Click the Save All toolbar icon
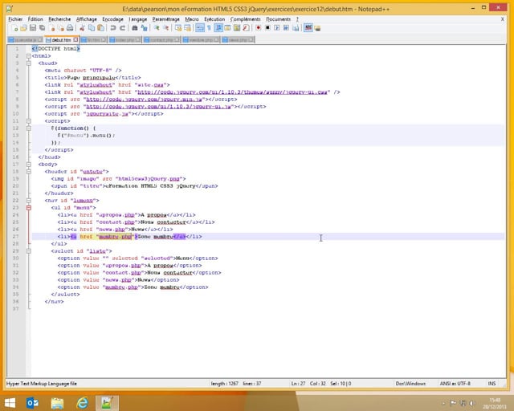The height and width of the screenshot is (411, 514). pyautogui.click(x=43, y=28)
